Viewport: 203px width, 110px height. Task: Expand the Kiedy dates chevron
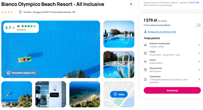199,53
